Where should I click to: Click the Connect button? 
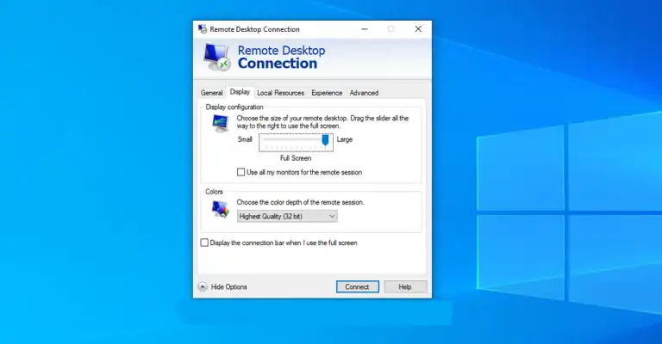pyautogui.click(x=358, y=286)
